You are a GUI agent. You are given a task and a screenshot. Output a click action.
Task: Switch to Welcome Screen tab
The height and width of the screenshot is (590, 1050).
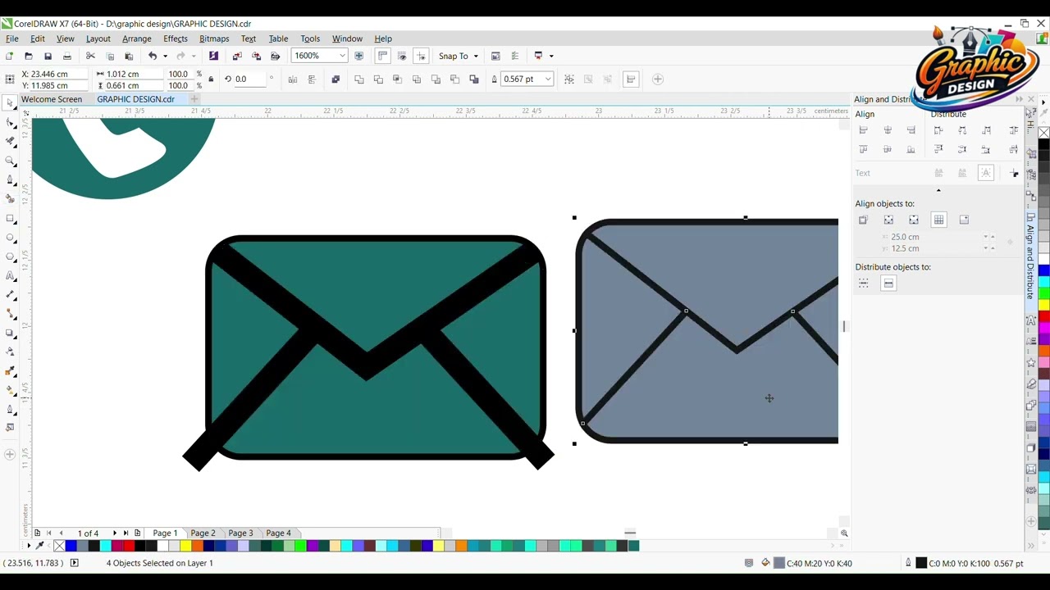click(x=52, y=99)
